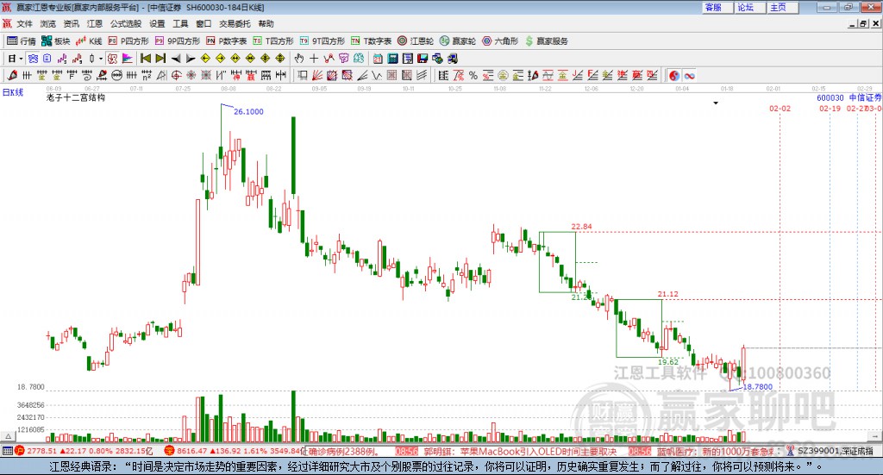883x475 pixels.
Task: Toggle the pink flag icon
Action: (x=128, y=59)
